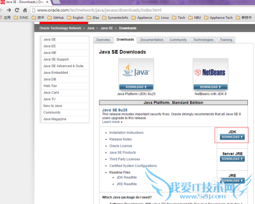Open Oracle License link
Viewport: 255px width, 204px height.
[x=121, y=146]
